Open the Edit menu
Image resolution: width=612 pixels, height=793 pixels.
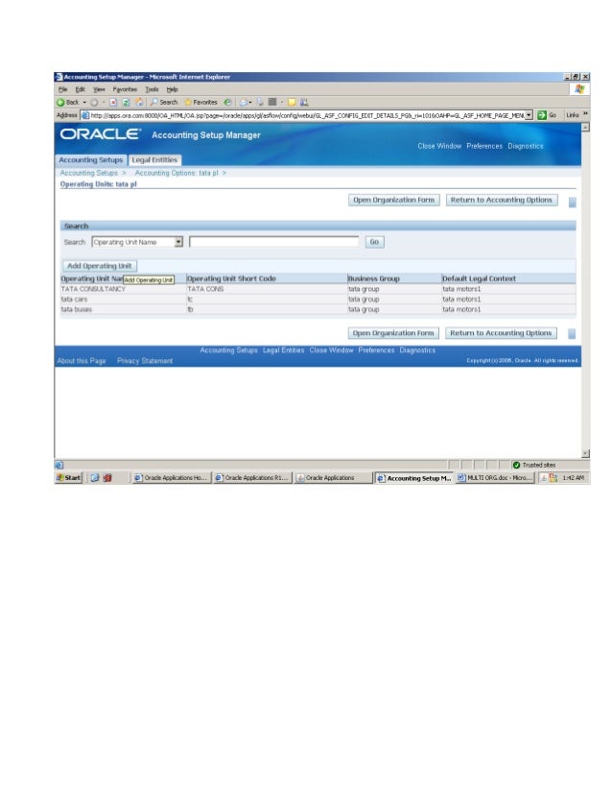point(81,89)
